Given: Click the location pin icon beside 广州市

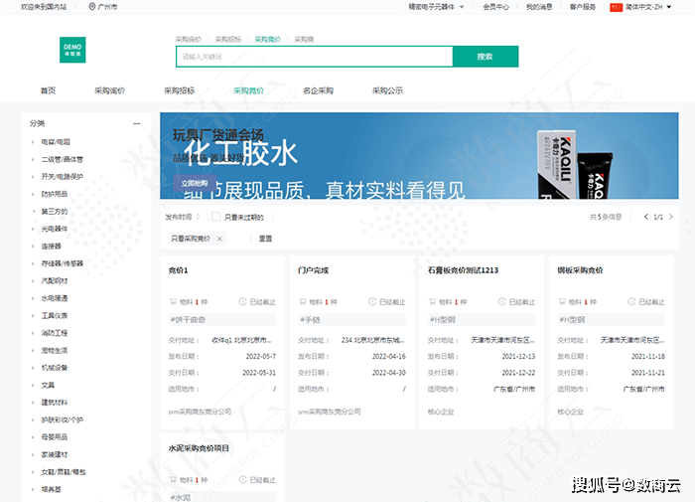Looking at the screenshot, I should pos(91,7).
